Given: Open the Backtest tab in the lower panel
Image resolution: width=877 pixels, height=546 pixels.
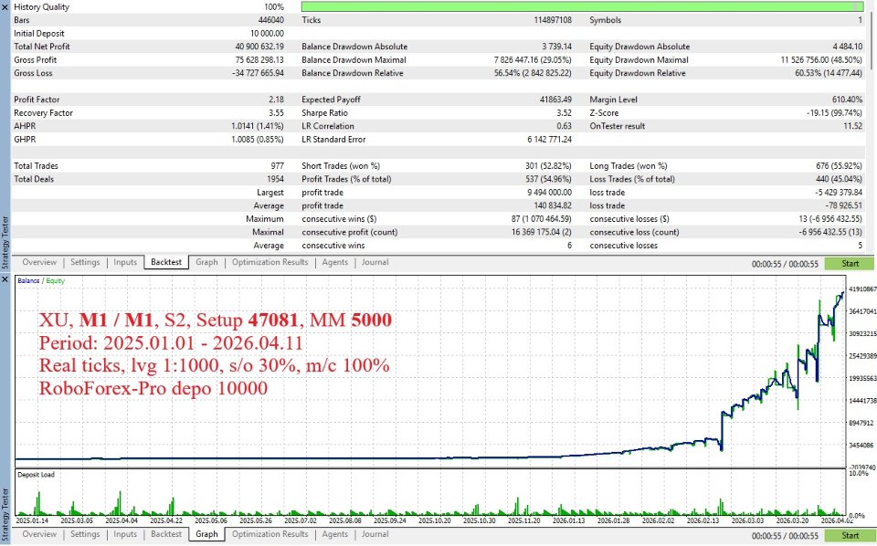Looking at the screenshot, I should pyautogui.click(x=166, y=534).
